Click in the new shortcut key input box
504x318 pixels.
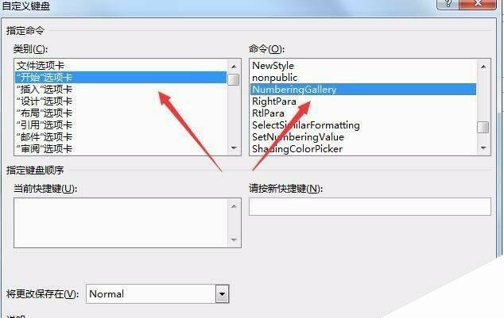click(x=370, y=206)
